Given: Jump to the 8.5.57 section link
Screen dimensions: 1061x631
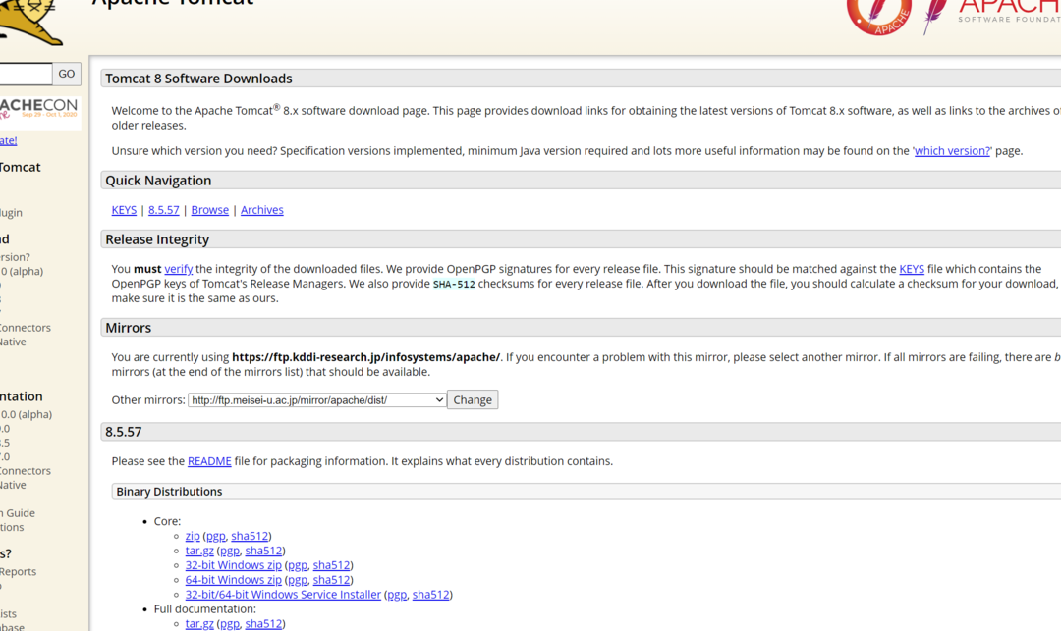Looking at the screenshot, I should [x=164, y=210].
